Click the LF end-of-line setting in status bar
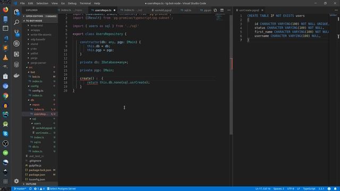 click(x=299, y=189)
